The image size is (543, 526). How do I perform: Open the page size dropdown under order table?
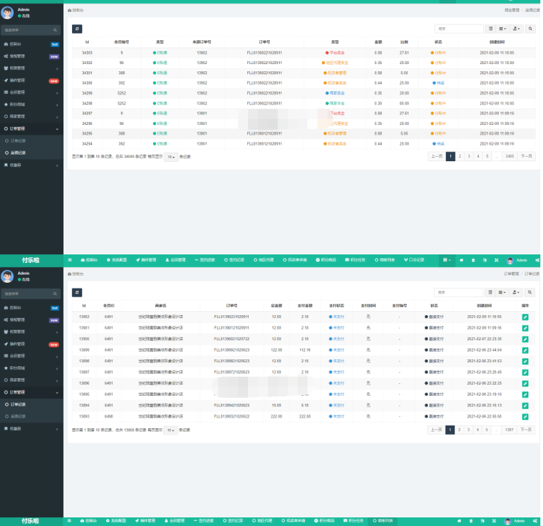(x=171, y=430)
